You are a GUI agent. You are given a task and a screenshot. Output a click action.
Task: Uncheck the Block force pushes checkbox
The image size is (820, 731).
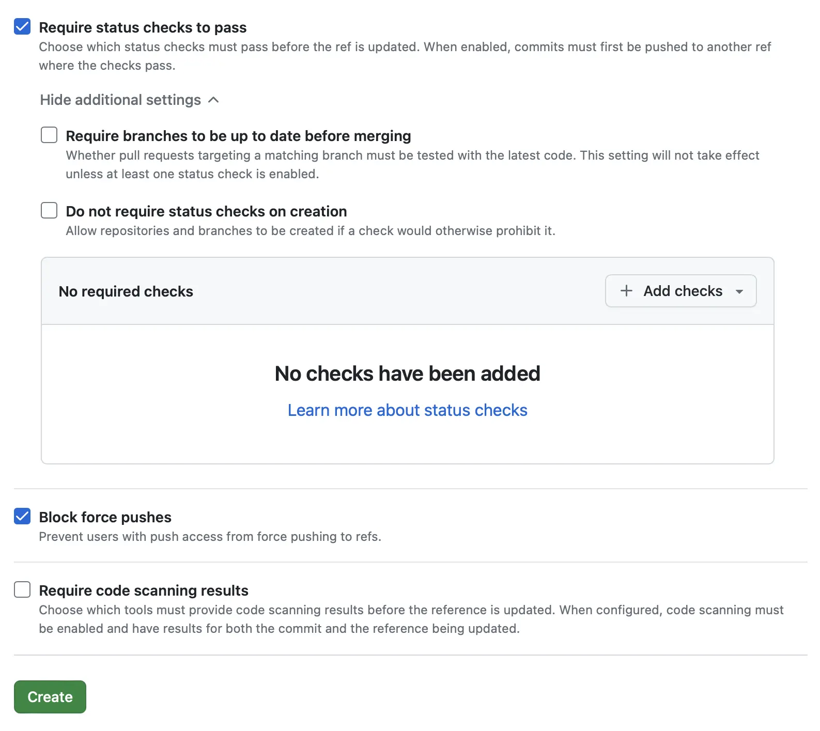tap(22, 516)
